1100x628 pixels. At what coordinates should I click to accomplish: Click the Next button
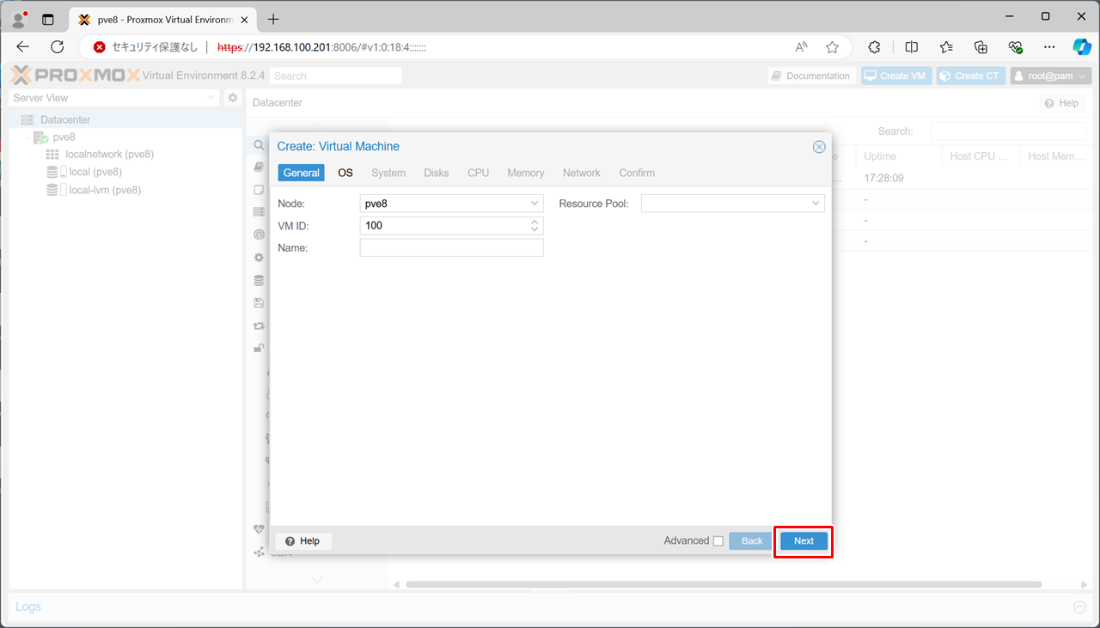(804, 541)
